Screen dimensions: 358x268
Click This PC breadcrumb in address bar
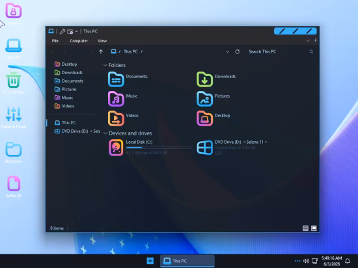[x=131, y=51]
